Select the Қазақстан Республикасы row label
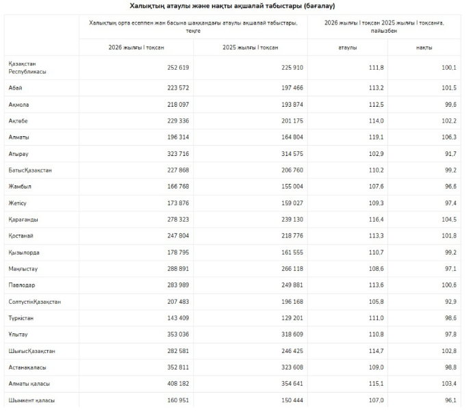This screenshot has height=418, width=473. pyautogui.click(x=27, y=68)
